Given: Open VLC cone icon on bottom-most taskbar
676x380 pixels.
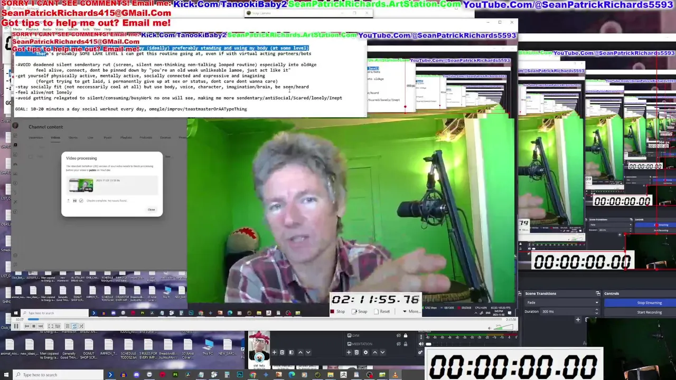Looking at the screenshot, I should [x=395, y=375].
